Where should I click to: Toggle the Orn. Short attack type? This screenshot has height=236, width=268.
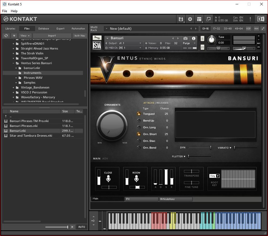(139, 134)
